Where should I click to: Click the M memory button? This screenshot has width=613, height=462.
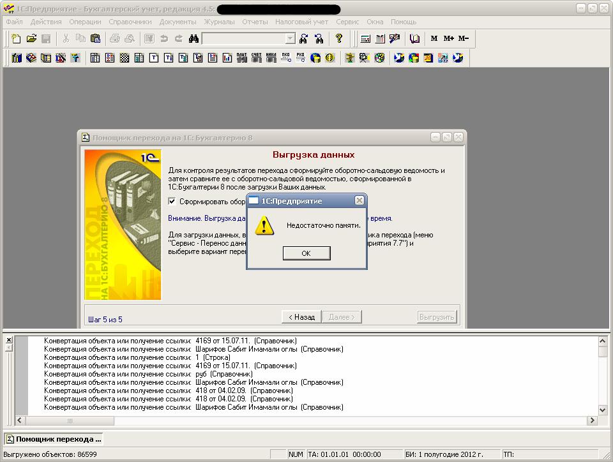coord(434,38)
